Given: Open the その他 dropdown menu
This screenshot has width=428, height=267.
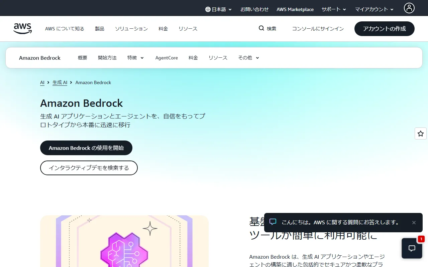Looking at the screenshot, I should 248,57.
